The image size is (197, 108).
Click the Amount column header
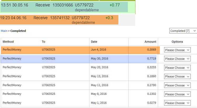tap(150, 42)
